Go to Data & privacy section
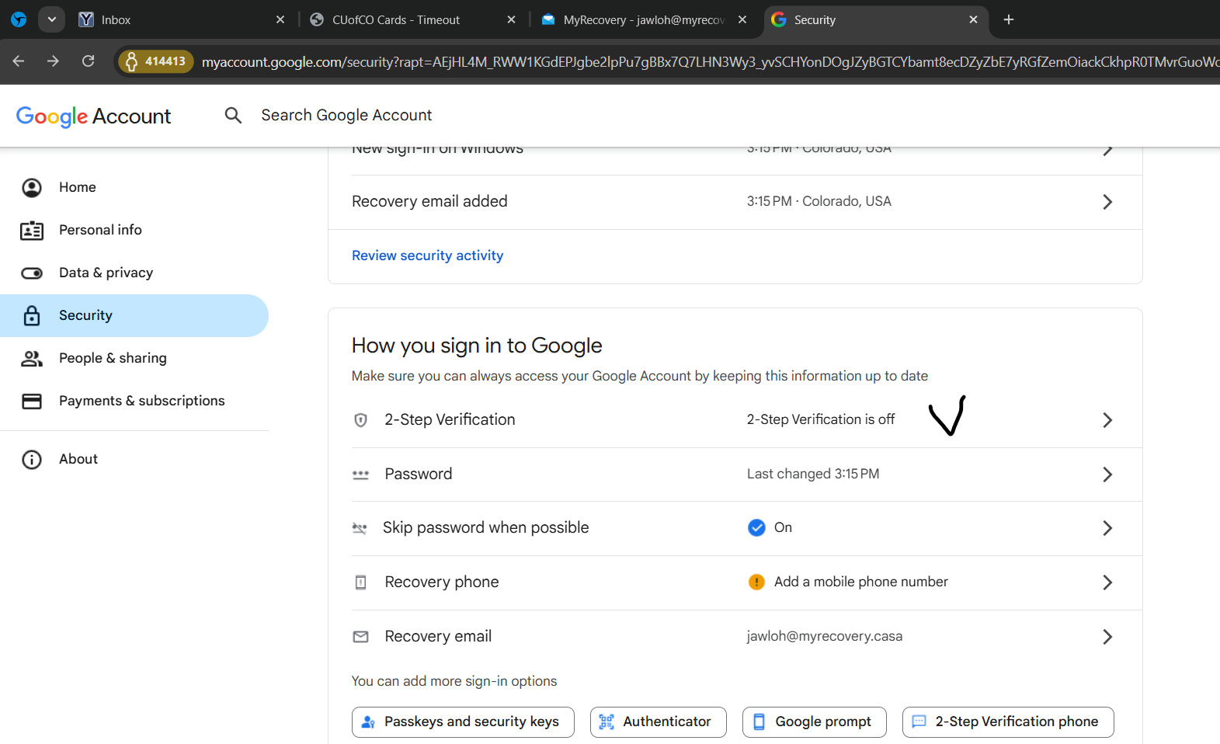 coord(106,273)
